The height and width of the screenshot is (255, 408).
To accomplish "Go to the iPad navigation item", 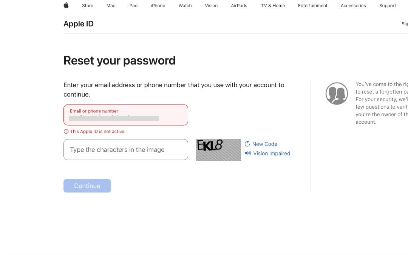I will pos(133,6).
